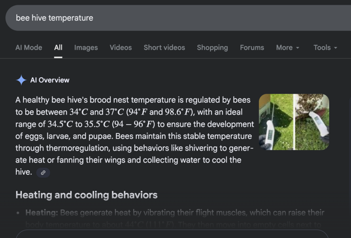This screenshot has width=351, height=238.
Task: Click the AI Overview label text
Action: click(50, 80)
